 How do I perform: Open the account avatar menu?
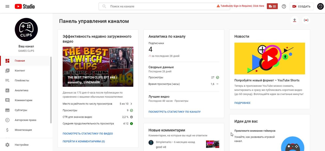pos(320,6)
